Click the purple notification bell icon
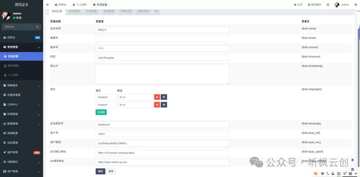 (353, 160)
